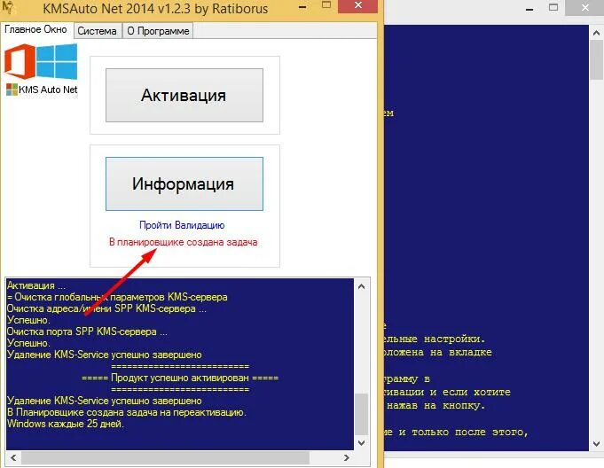
Task: Click the Office and Windows logo image
Action: click(x=41, y=61)
